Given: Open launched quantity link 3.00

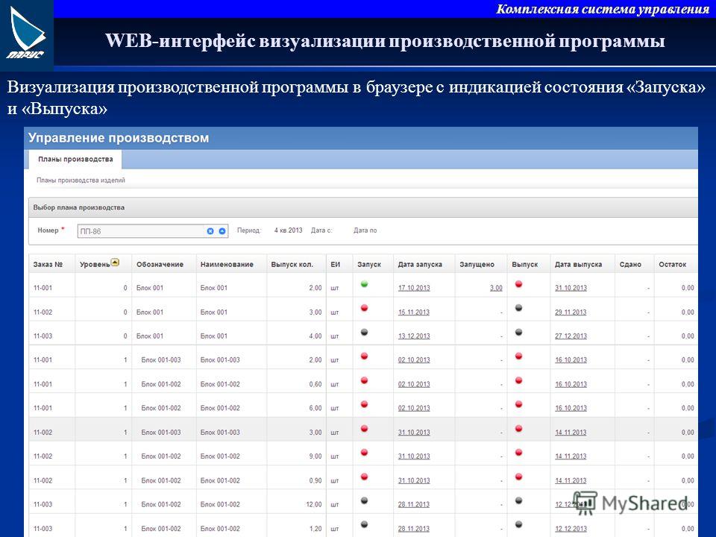Looking at the screenshot, I should (x=496, y=288).
